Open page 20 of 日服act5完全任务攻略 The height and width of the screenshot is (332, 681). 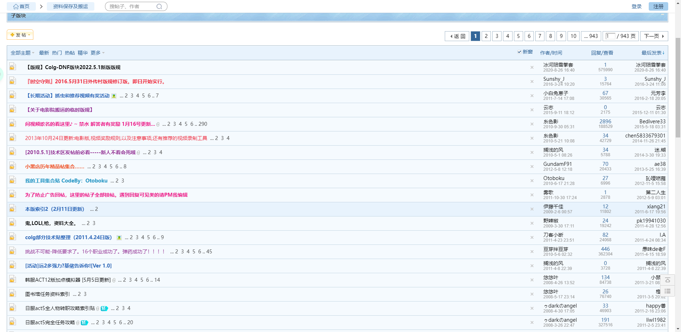tap(130, 322)
